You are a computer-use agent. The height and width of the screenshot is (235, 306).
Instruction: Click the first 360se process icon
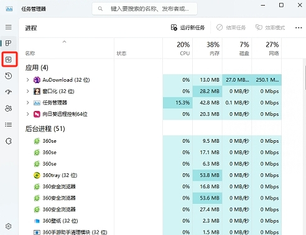click(x=37, y=141)
